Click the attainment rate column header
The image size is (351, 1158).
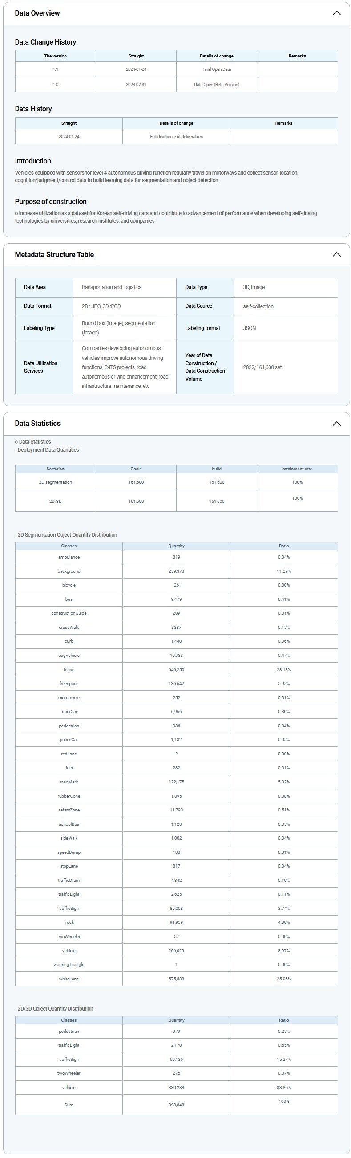point(297,469)
